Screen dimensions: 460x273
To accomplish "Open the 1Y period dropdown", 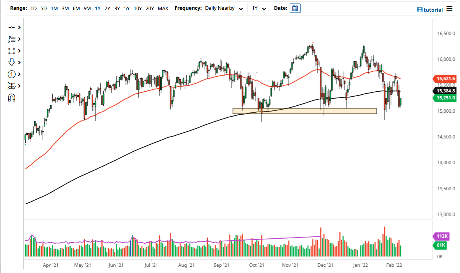I will (x=258, y=8).
